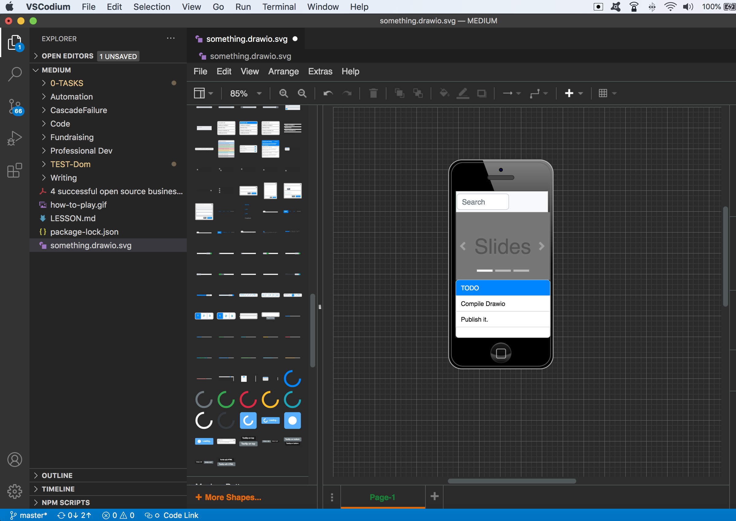Screen dimensions: 736x521
Task: Open the Arrange menu in drawio
Action: point(283,71)
